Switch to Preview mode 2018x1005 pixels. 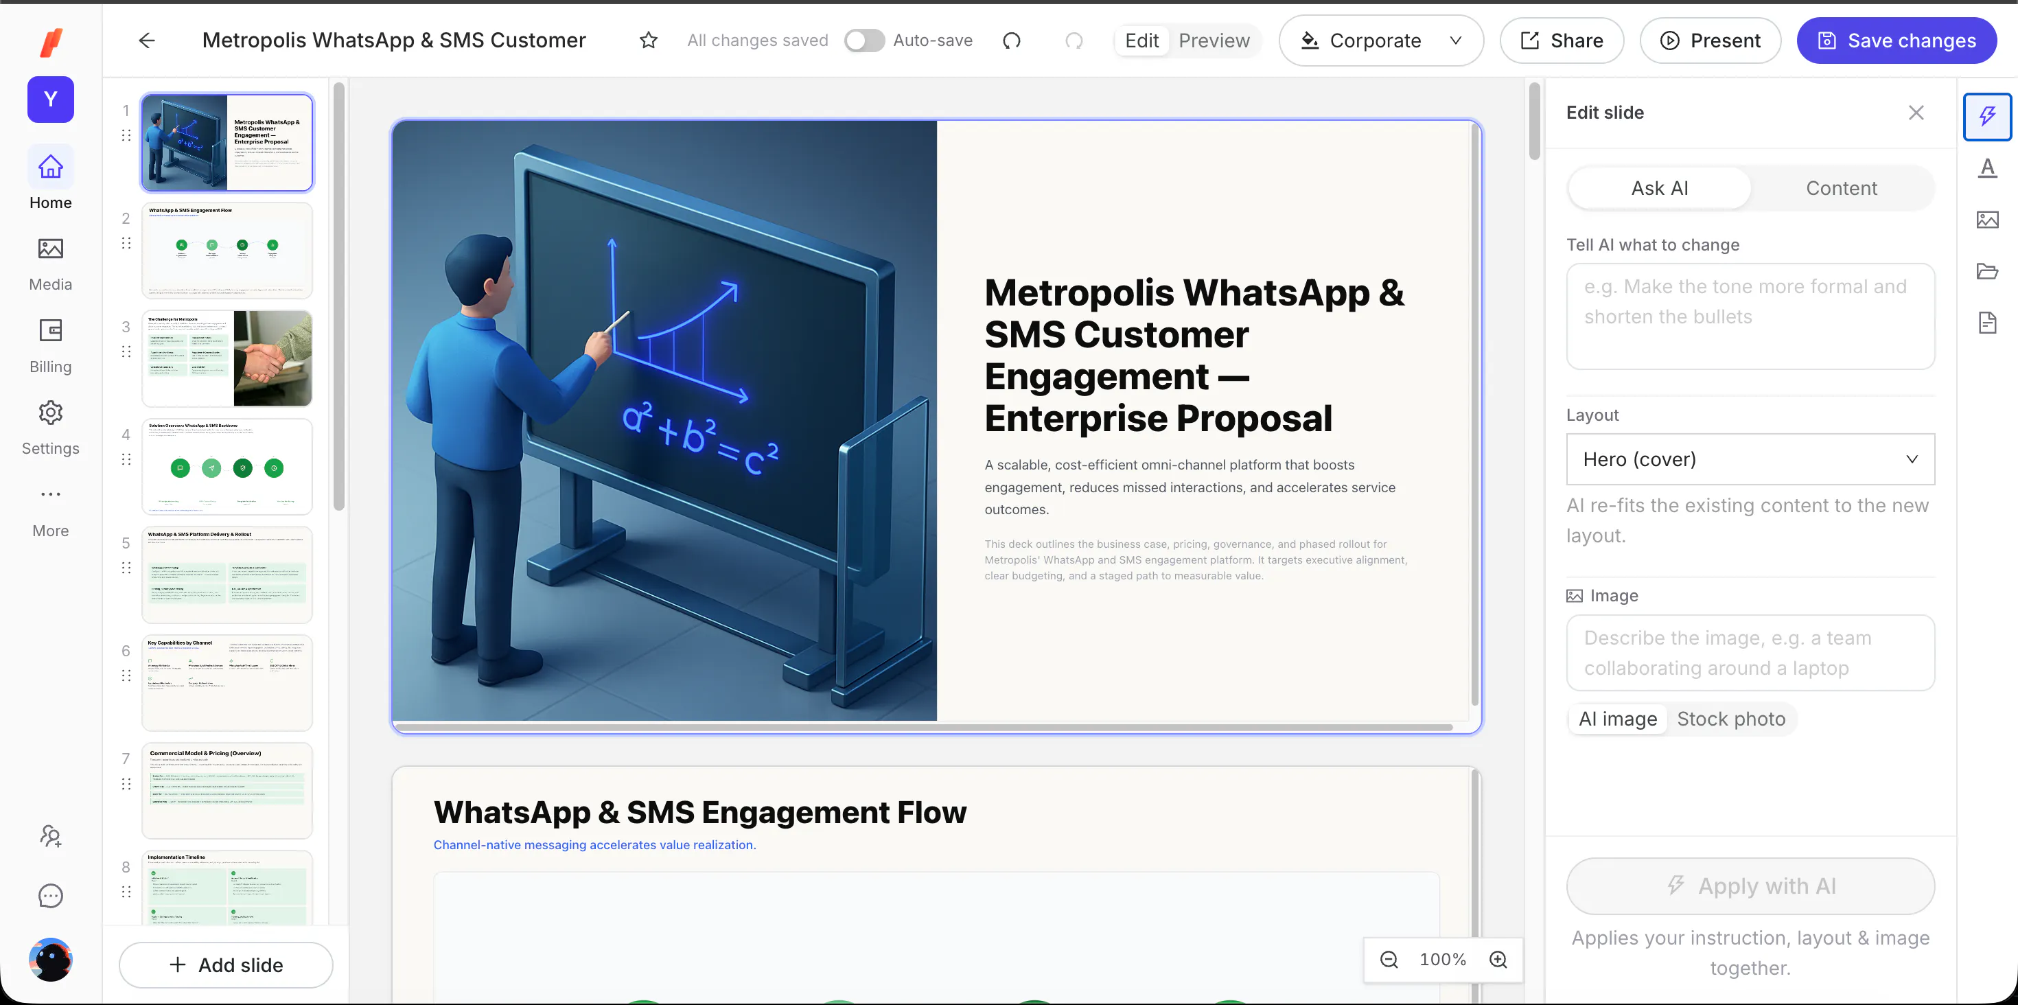pos(1214,40)
